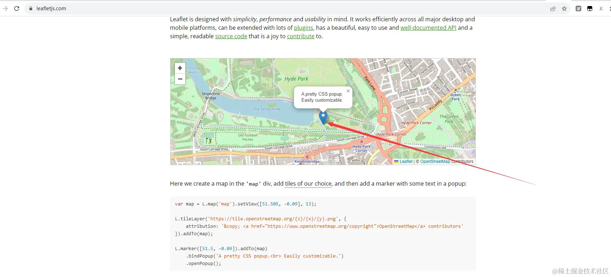Open the site lock info icon
611x277 pixels.
[31, 9]
